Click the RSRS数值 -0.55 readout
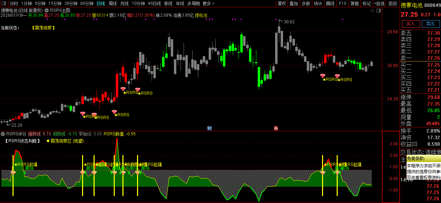Image resolution: width=441 pixels, height=203 pixels. click(120, 134)
